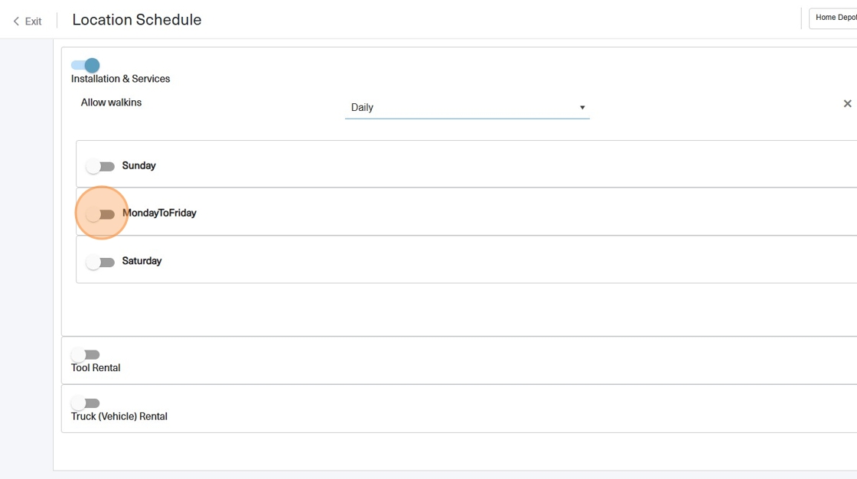Viewport: 857px width, 479px height.
Task: Turn on Truck (Vehicle) Rental toggle
Action: point(86,403)
